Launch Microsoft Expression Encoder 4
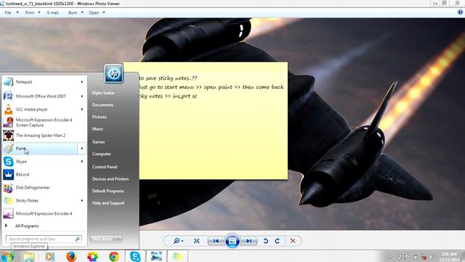This screenshot has width=465, height=262. pos(44,213)
